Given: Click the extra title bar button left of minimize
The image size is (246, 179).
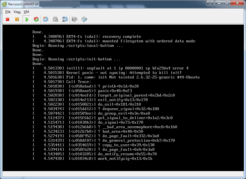Looking at the screenshot, I should click(x=210, y=3).
